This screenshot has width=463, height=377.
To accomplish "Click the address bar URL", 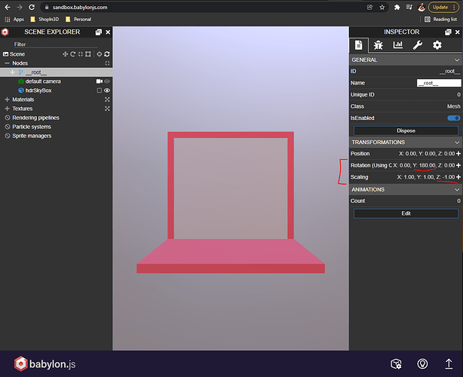I will (80, 8).
